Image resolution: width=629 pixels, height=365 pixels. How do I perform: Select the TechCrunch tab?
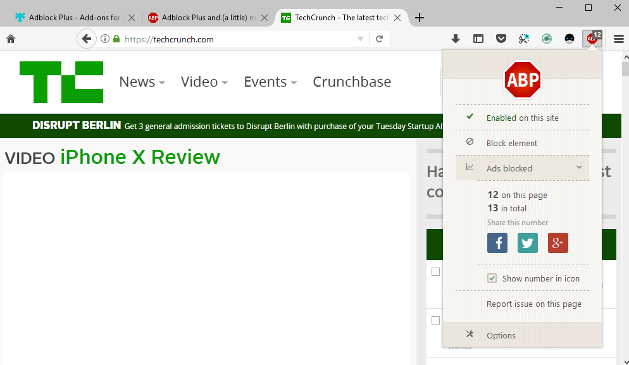pos(341,18)
